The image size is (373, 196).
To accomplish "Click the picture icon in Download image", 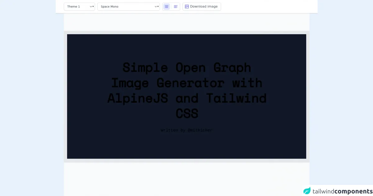I will pos(187,7).
